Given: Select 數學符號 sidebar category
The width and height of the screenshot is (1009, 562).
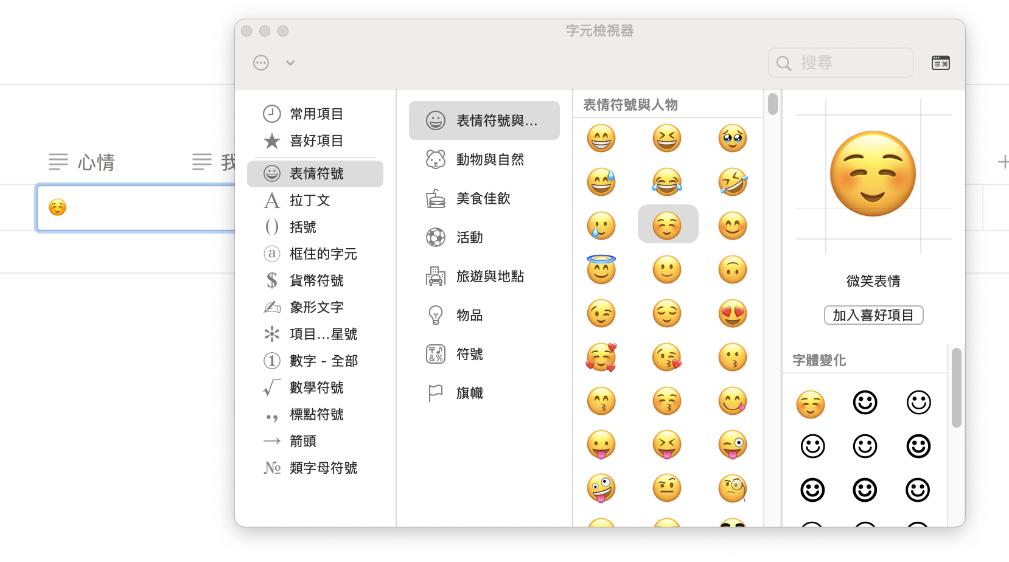Looking at the screenshot, I should pos(315,387).
